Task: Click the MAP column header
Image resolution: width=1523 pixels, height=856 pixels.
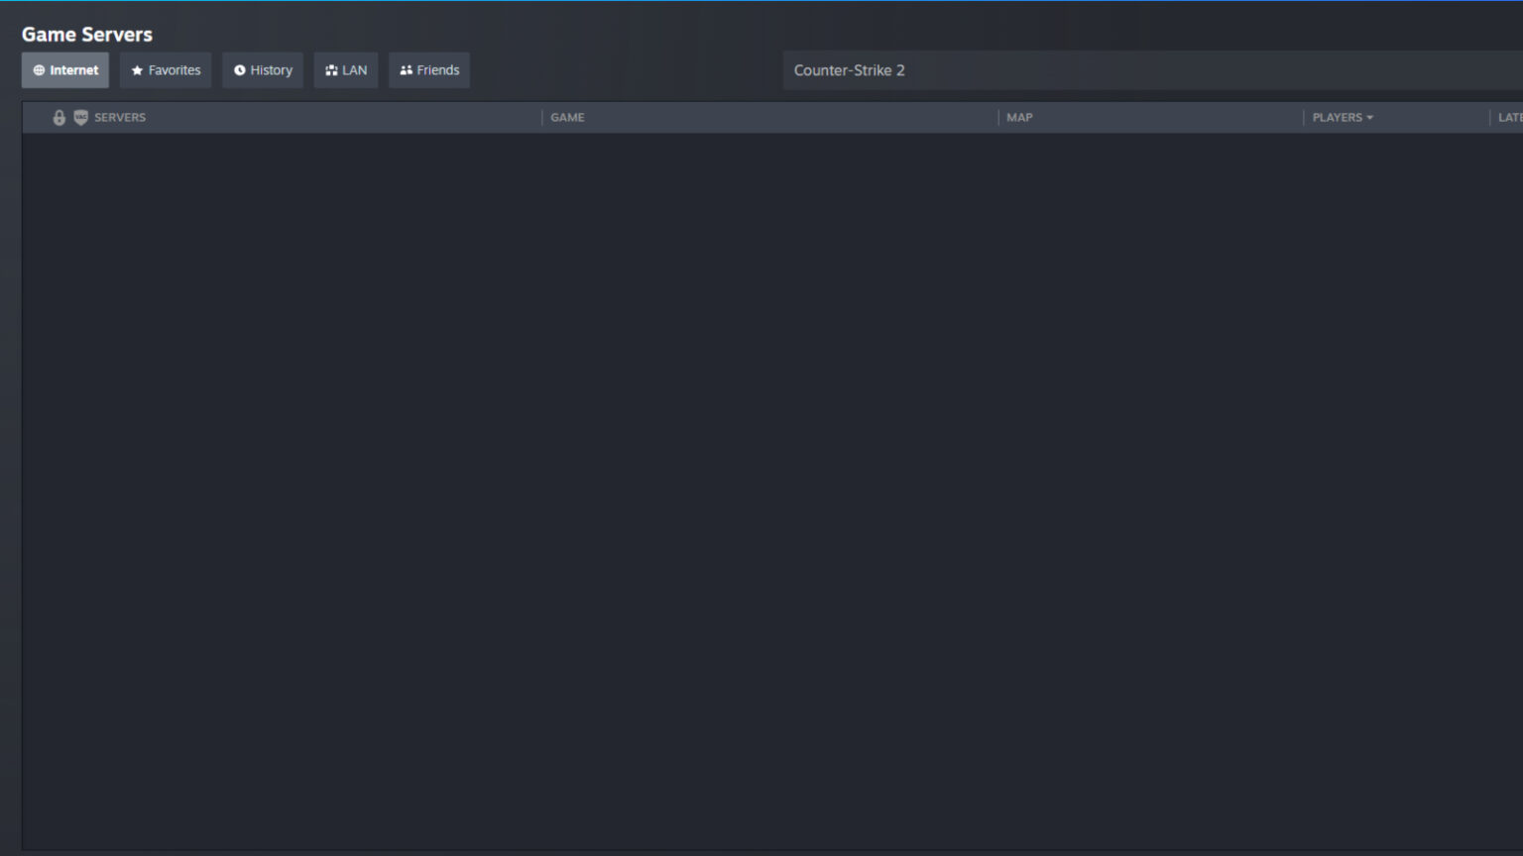Action: coord(1019,117)
